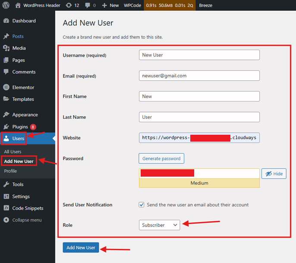This screenshot has height=263, width=296.
Task: Click the Medium password strength indicator bar
Action: click(199, 183)
